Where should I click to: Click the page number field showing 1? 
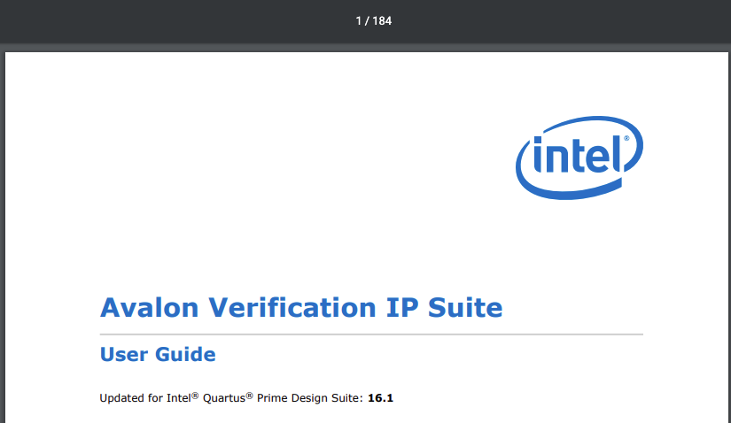click(x=359, y=21)
